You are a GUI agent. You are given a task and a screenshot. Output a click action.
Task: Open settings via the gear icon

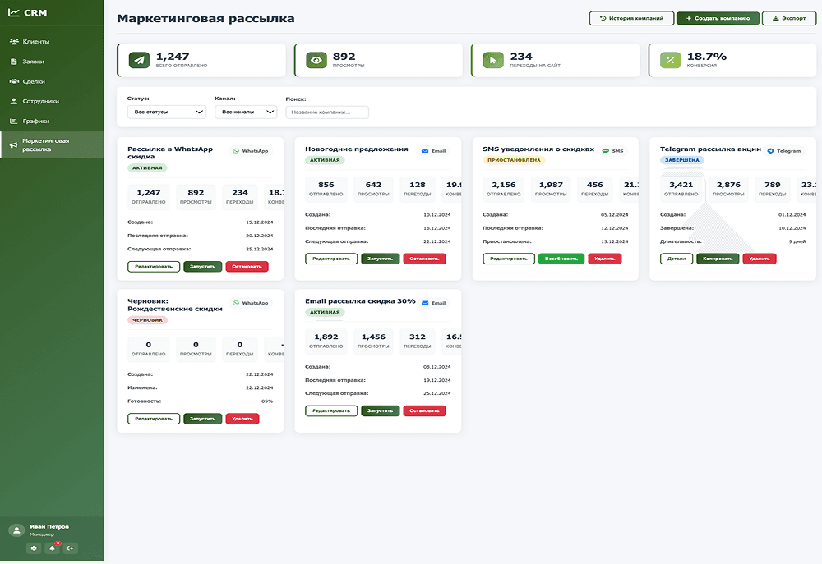click(34, 548)
